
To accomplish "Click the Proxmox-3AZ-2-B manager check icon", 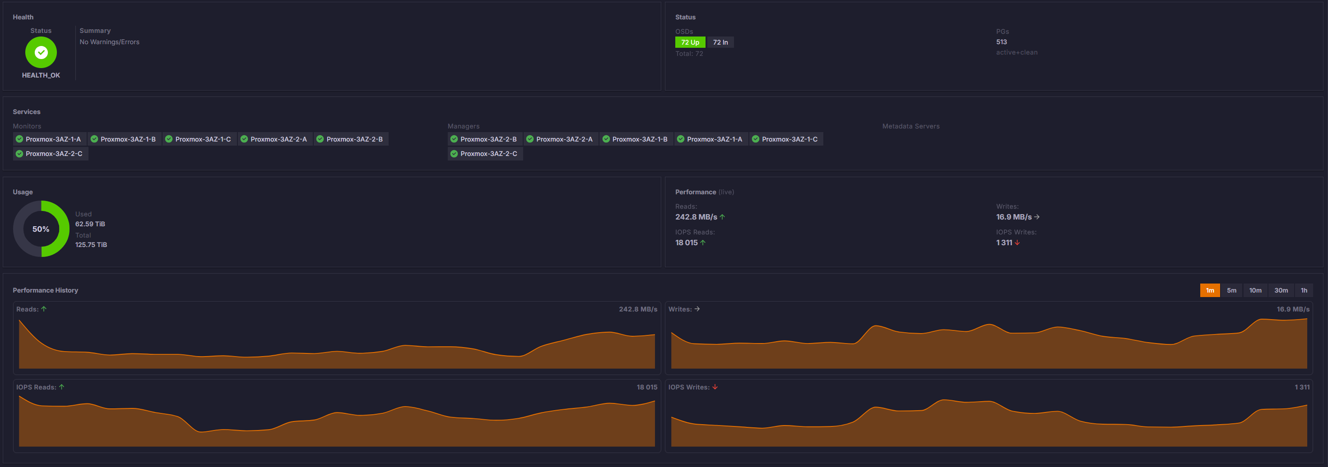I will point(454,139).
